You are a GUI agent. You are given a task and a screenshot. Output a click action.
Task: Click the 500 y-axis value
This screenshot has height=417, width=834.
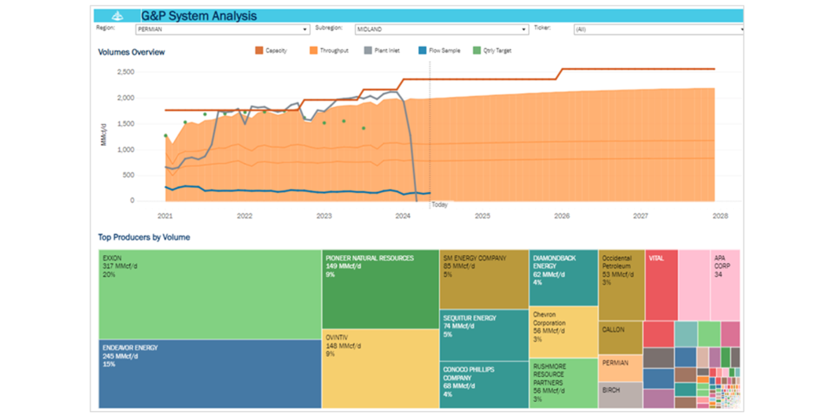click(x=129, y=175)
